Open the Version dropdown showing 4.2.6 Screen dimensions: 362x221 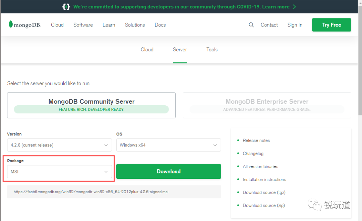[60, 145]
